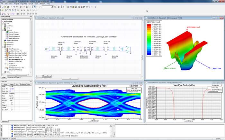Expand the Step Responses node
This screenshot has height=140, width=225.
(x=5, y=49)
